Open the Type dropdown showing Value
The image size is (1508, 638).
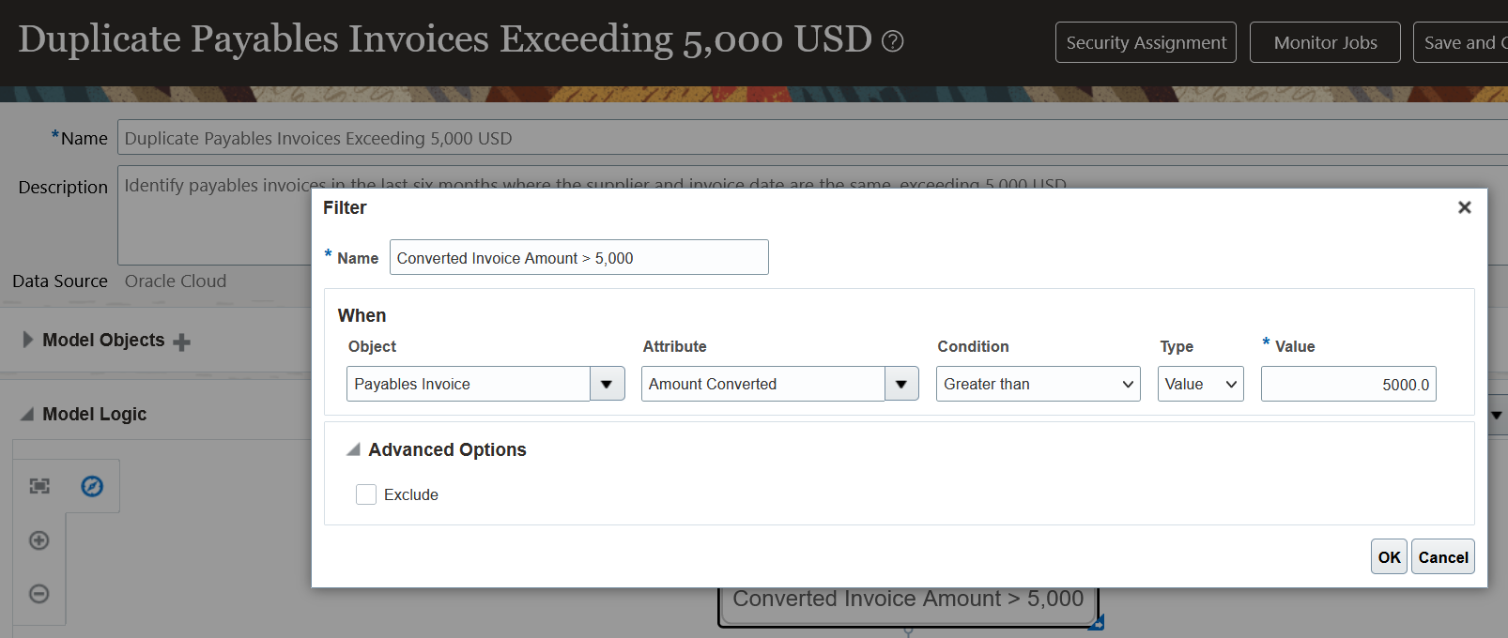pos(1200,384)
